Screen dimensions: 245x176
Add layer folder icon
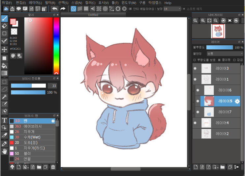[223, 167]
